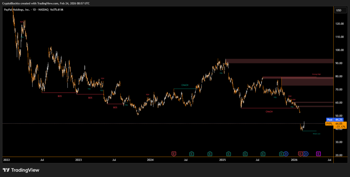
Task: Click the Weak Low label
Action: [x=316, y=134]
